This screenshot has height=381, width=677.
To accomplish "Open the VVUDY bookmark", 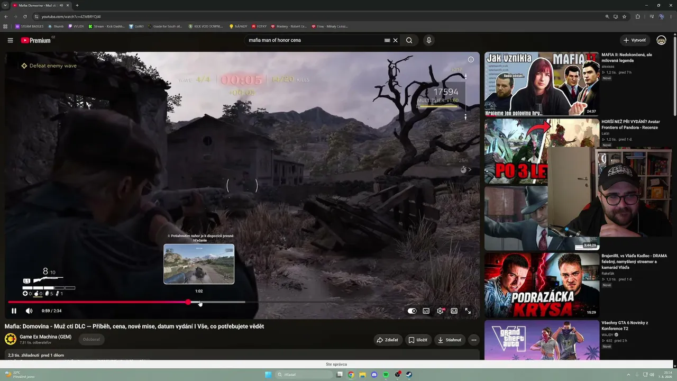I will click(x=76, y=26).
